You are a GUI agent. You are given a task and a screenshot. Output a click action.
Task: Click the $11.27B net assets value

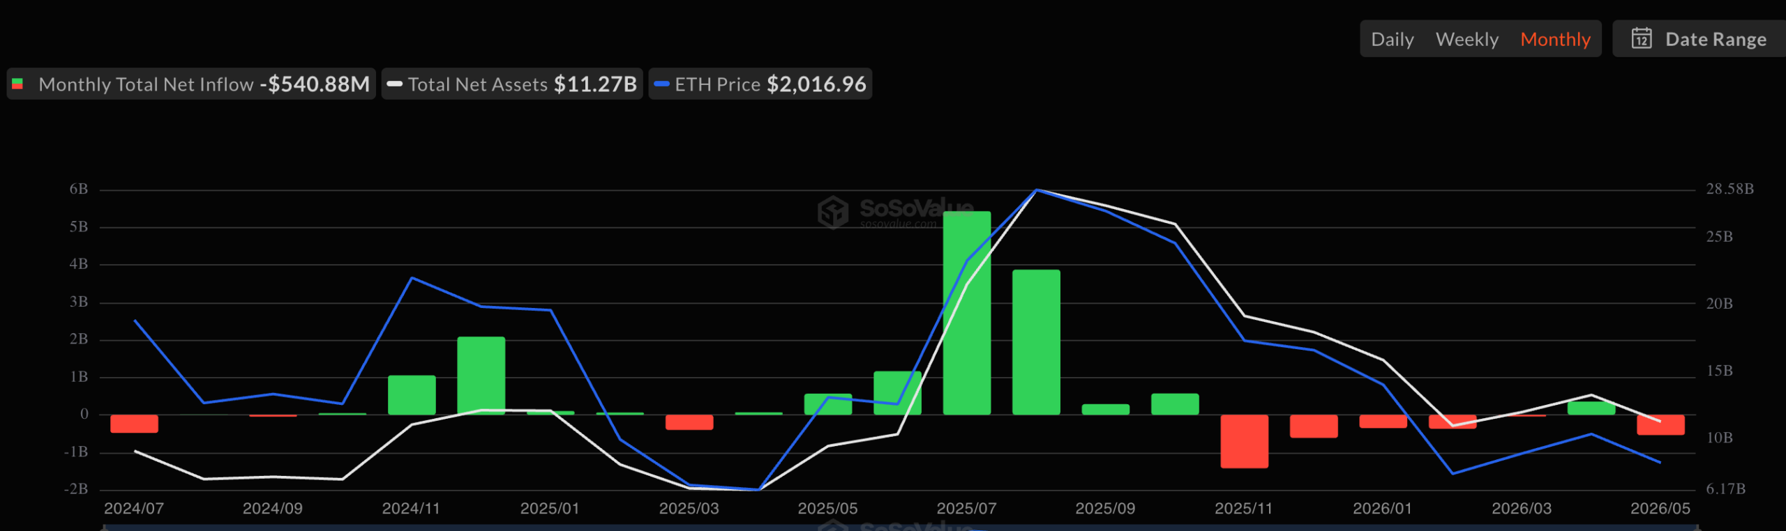click(595, 84)
